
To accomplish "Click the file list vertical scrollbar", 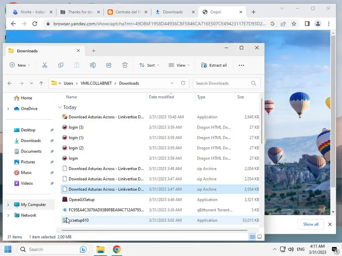I will tap(262, 121).
